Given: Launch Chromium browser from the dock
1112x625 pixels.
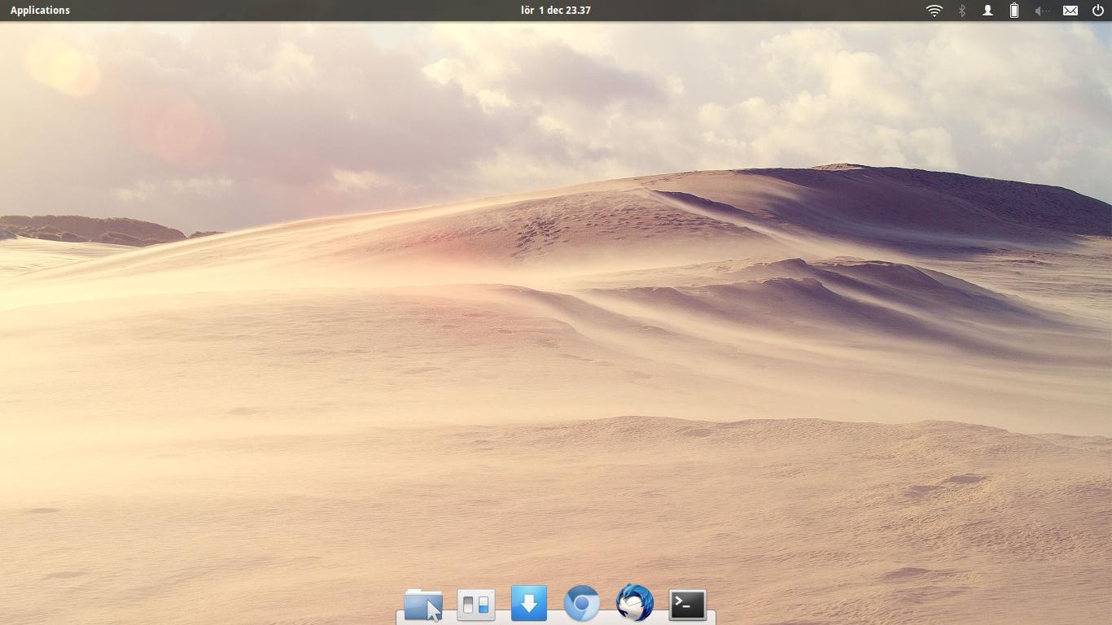Looking at the screenshot, I should click(x=581, y=604).
